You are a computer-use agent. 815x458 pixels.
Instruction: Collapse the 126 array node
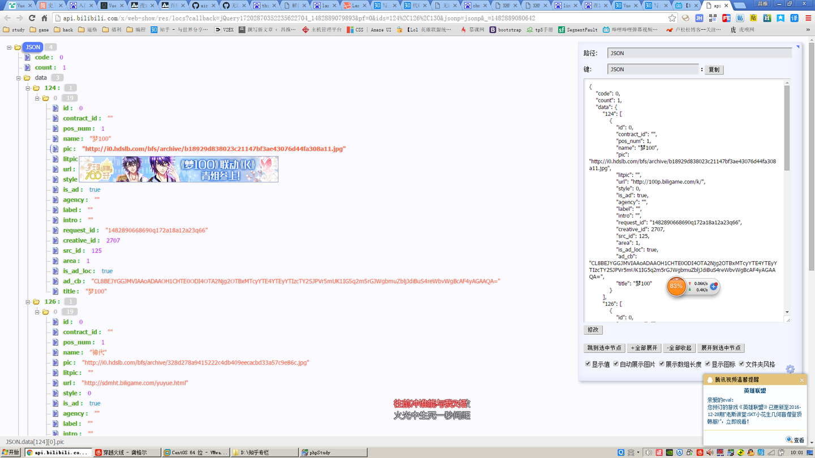[x=28, y=302]
